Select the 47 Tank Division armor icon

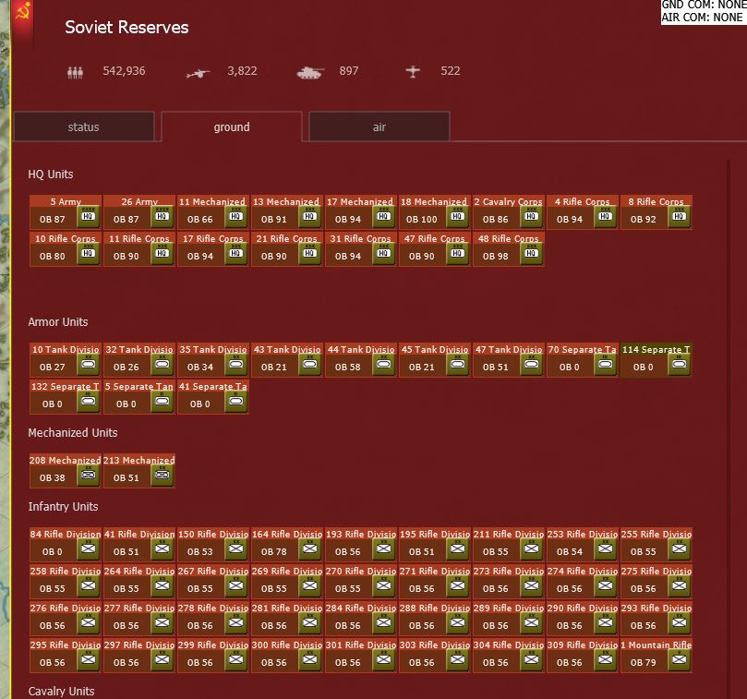[x=531, y=364]
